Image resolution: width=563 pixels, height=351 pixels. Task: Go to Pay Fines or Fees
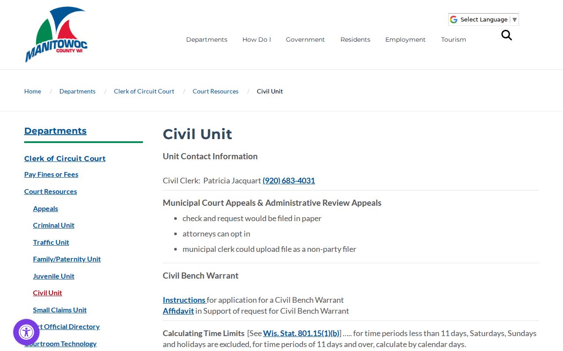51,175
